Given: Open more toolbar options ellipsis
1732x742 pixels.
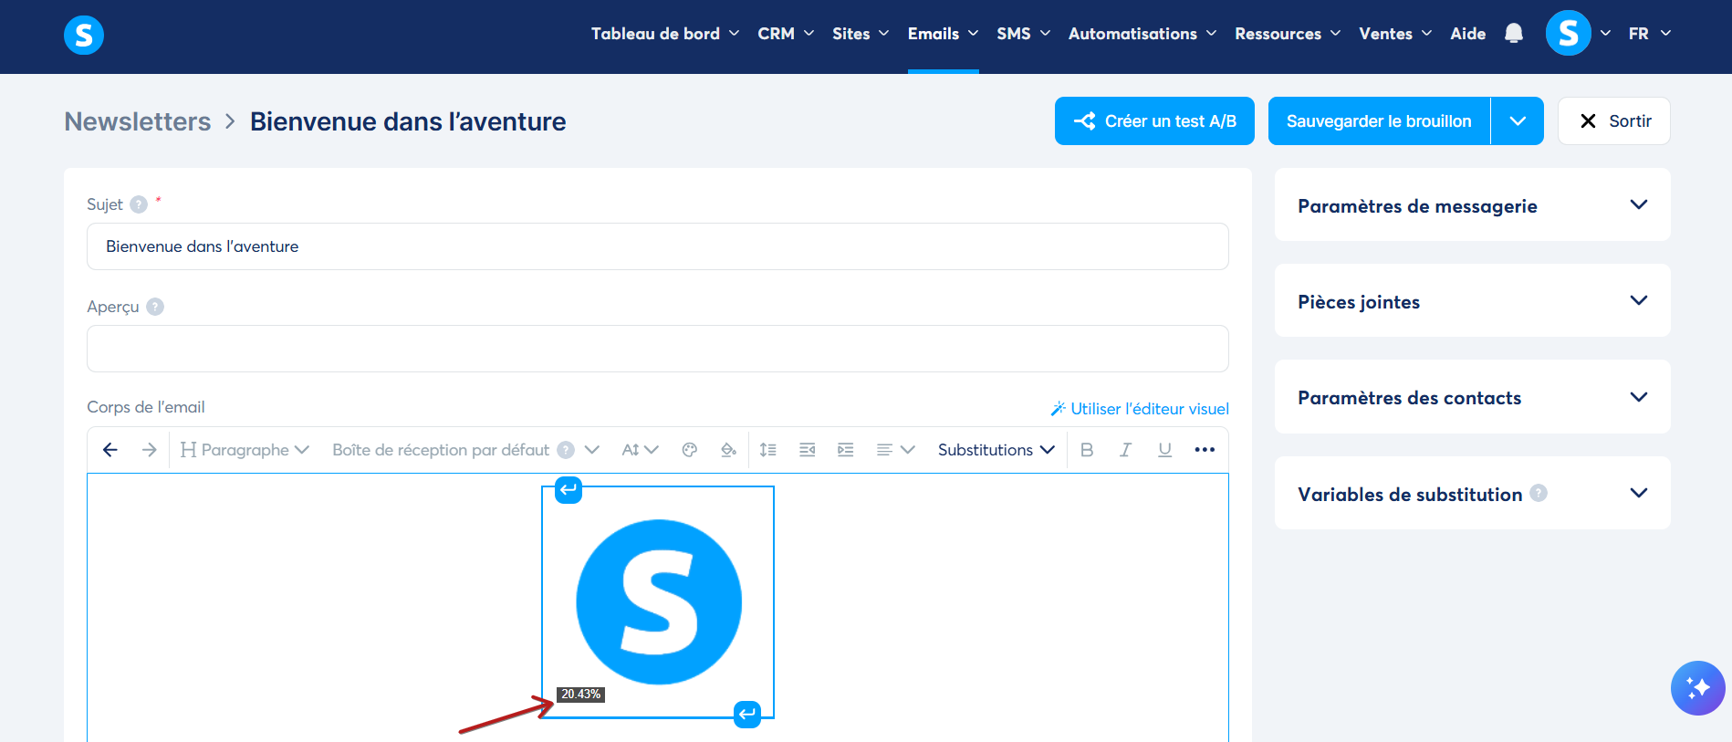Looking at the screenshot, I should pos(1205,450).
